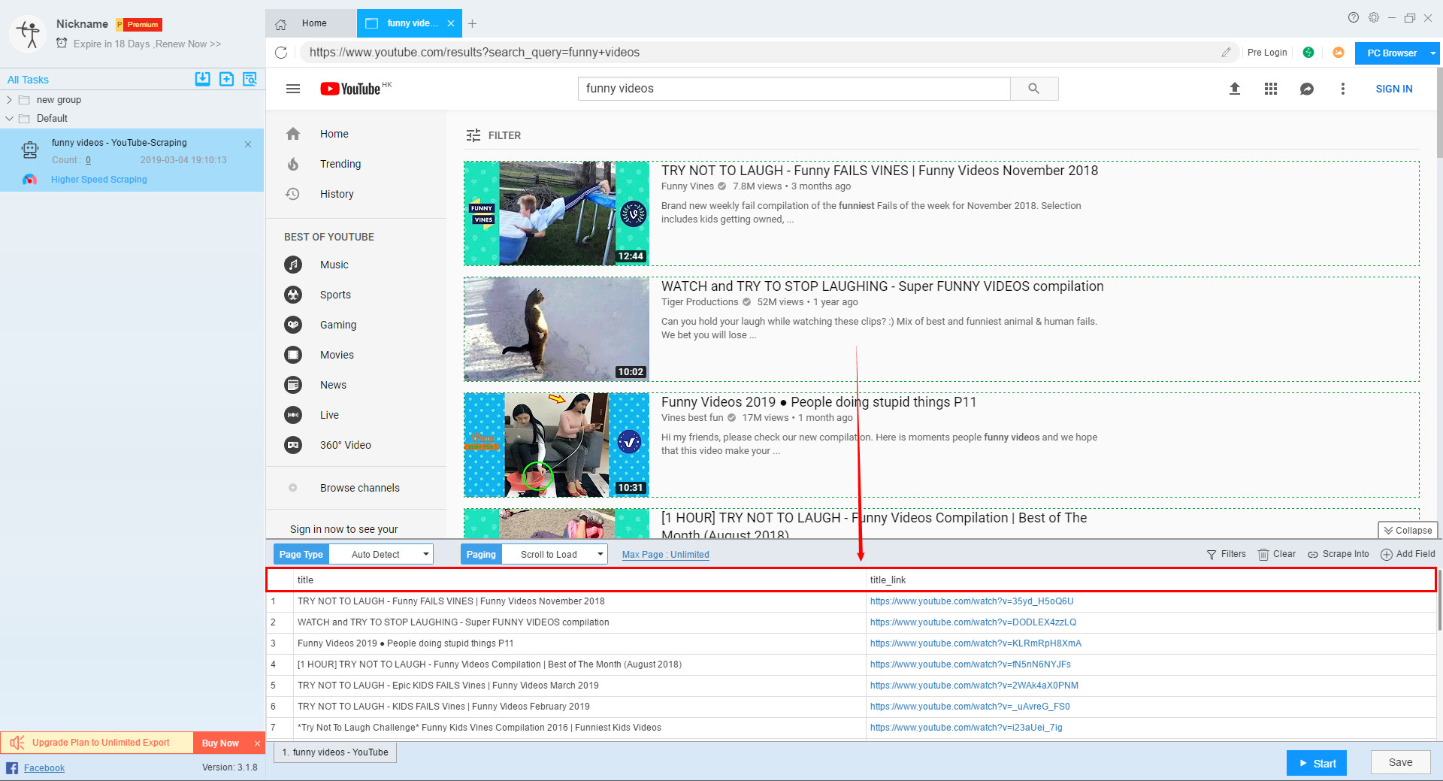Viewport: 1443px width, 781px height.
Task: Open the standing cat video thumbnail
Action: 557,329
